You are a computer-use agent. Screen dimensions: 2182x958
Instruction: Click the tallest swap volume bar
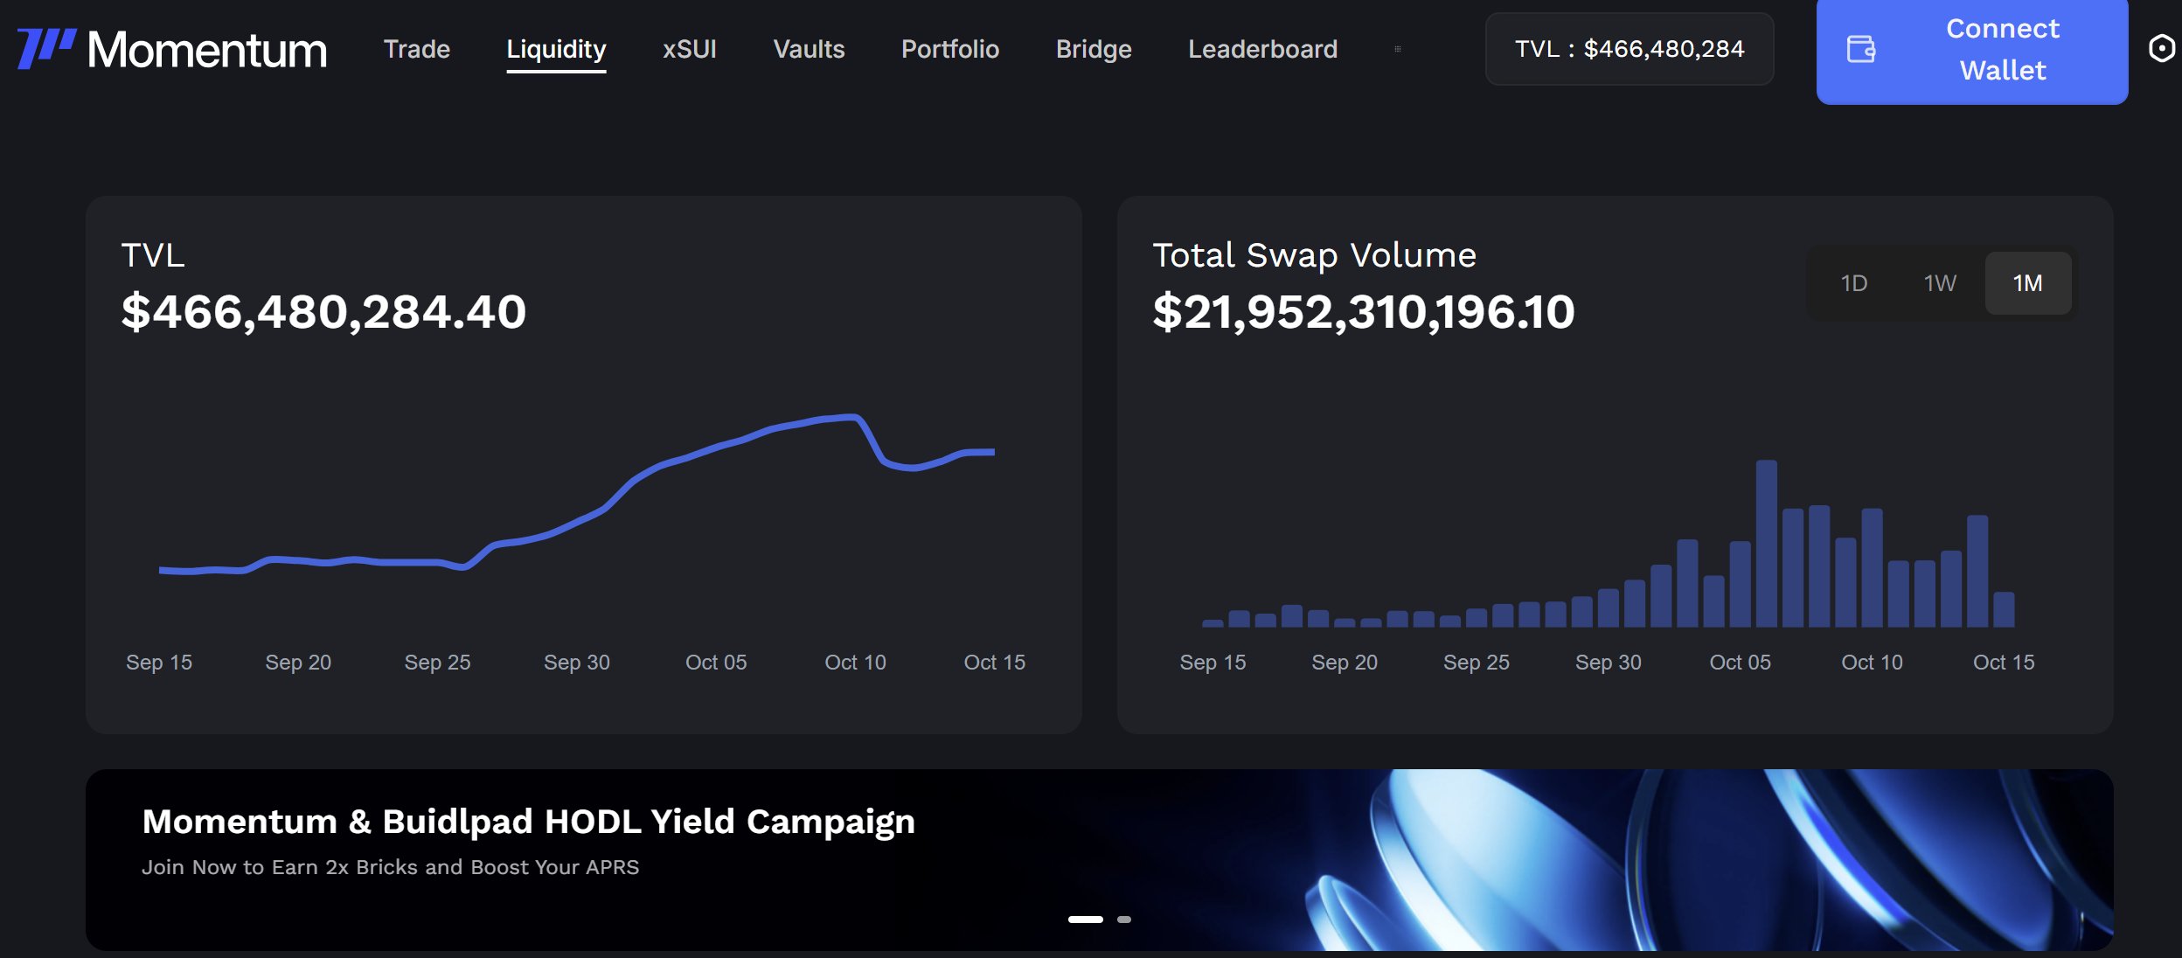pos(1766,544)
